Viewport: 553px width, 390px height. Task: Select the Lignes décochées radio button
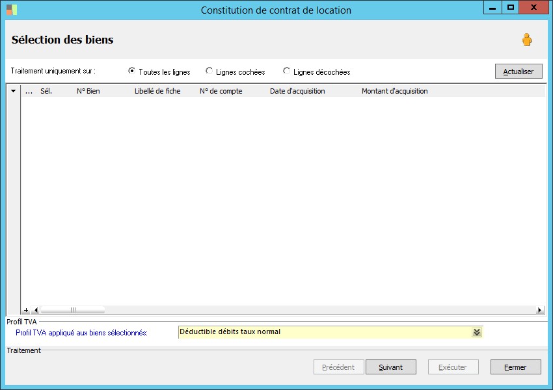pyautogui.click(x=286, y=71)
